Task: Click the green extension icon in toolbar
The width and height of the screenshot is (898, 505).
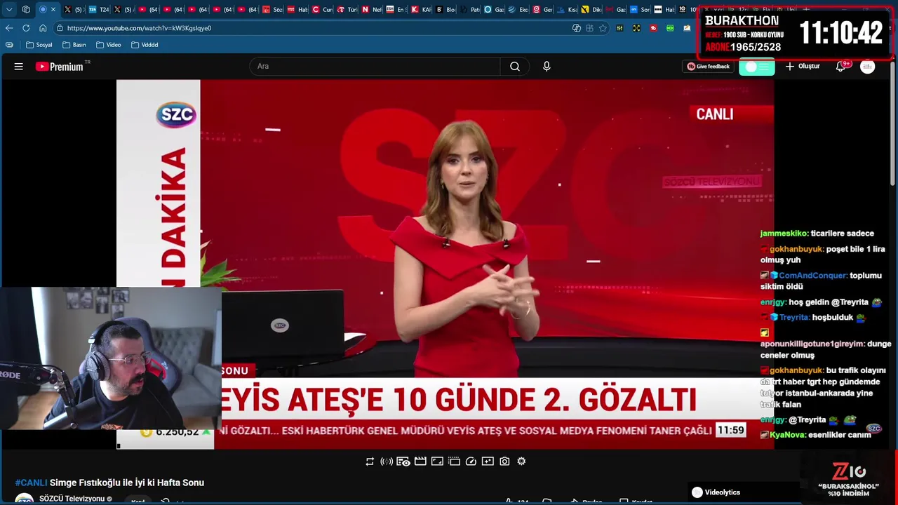Action: 670,28
